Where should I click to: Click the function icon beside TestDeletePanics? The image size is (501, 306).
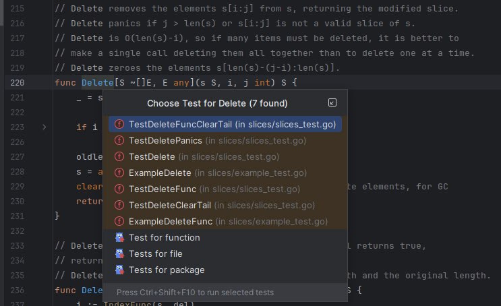(119, 141)
